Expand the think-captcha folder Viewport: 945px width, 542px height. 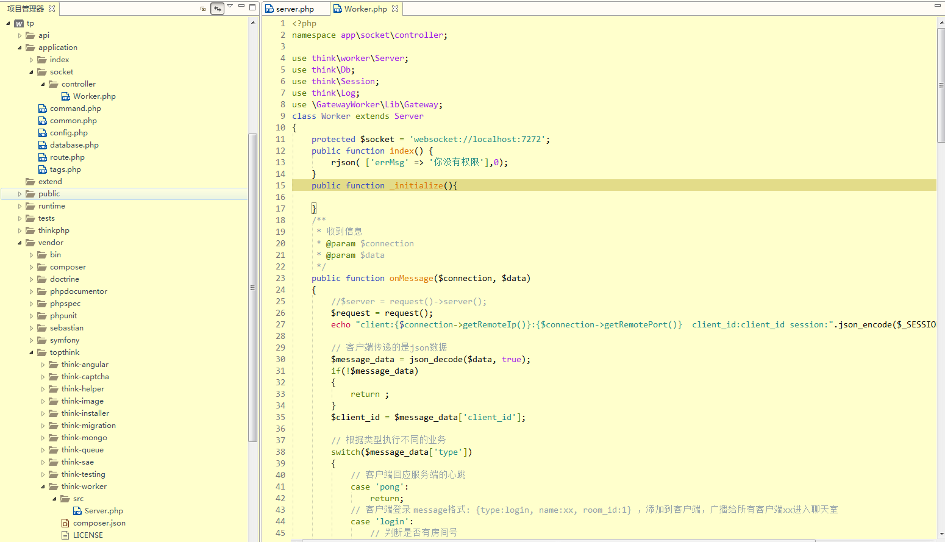pyautogui.click(x=43, y=377)
